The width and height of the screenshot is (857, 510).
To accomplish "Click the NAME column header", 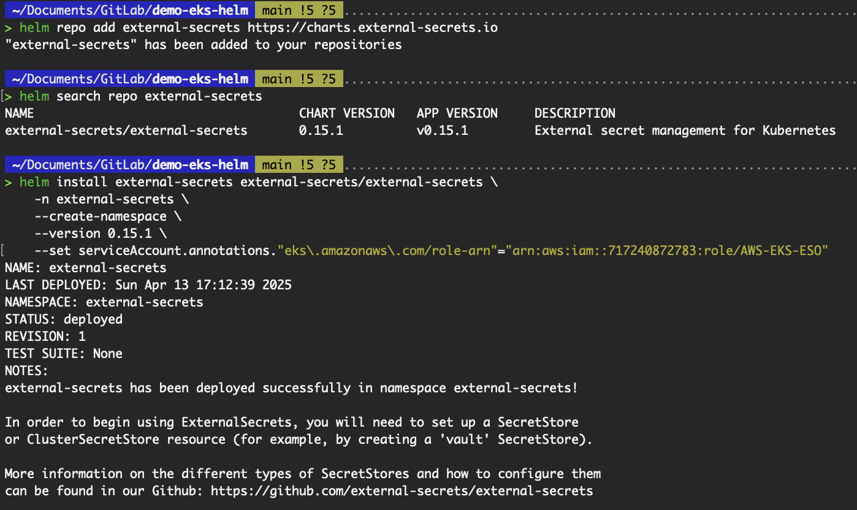I will click(x=20, y=113).
